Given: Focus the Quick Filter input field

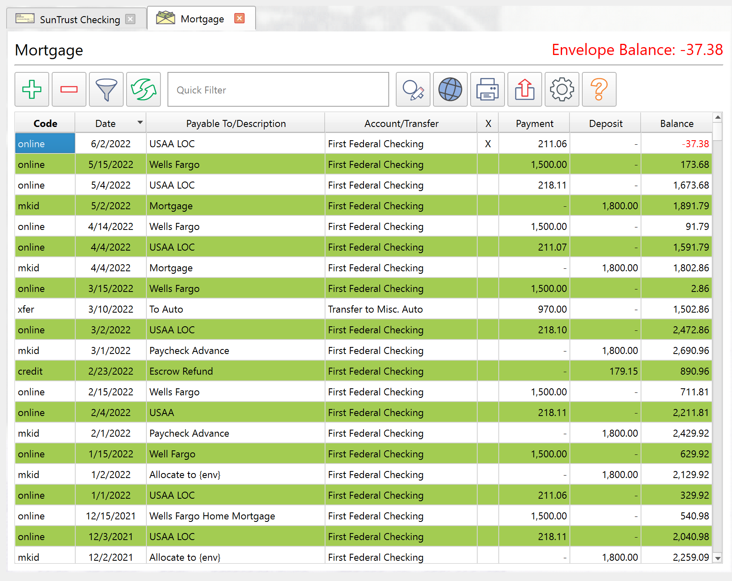Looking at the screenshot, I should coord(278,90).
